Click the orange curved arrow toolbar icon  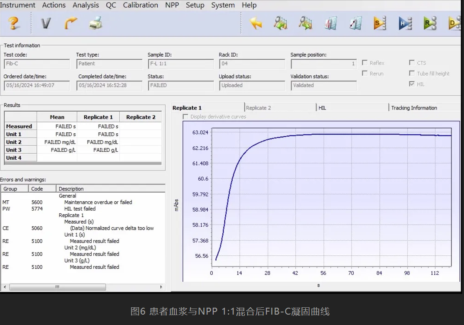click(x=70, y=23)
